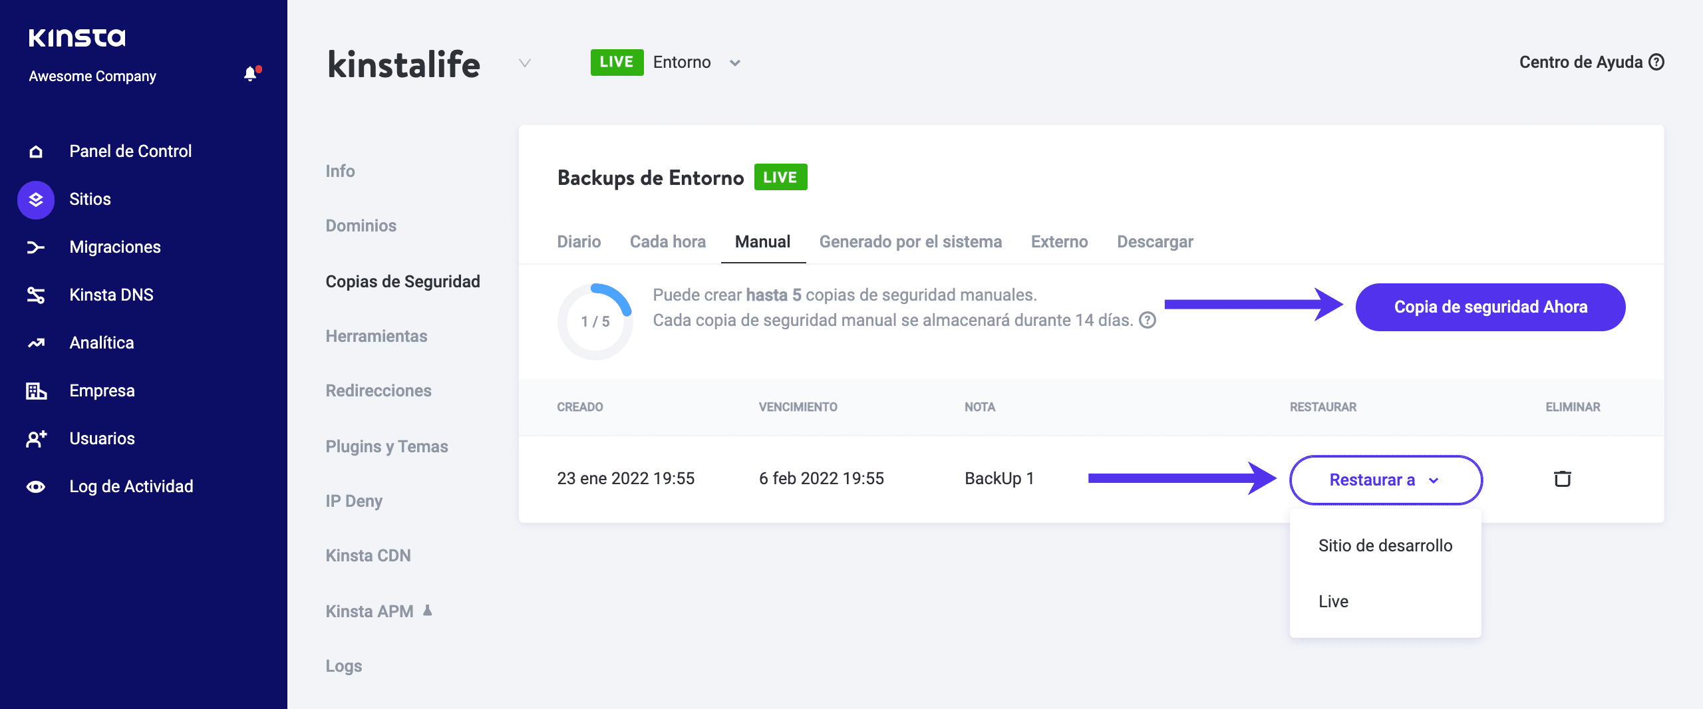
Task: Select Sitio de desarrollo restore option
Action: tap(1385, 546)
